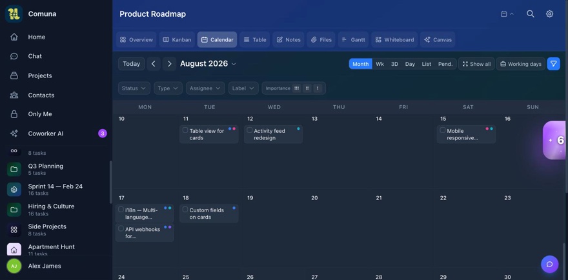Select the Calendar tab

tap(217, 39)
